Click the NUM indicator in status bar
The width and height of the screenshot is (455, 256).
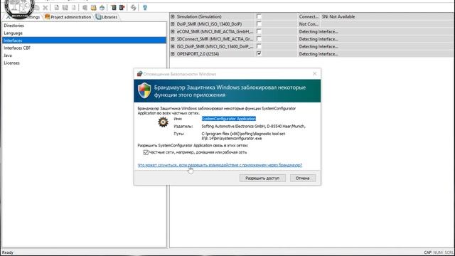pos(438,252)
